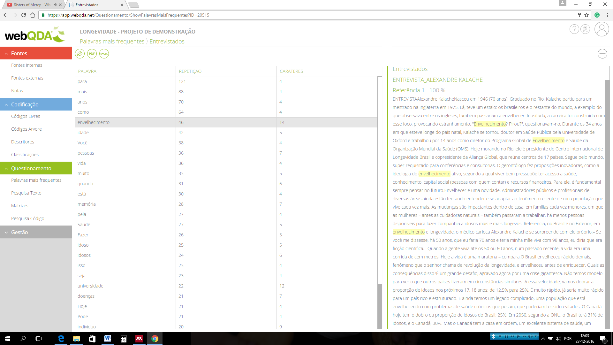Select the Fontes internas tree item
The height and width of the screenshot is (345, 613).
pos(26,65)
